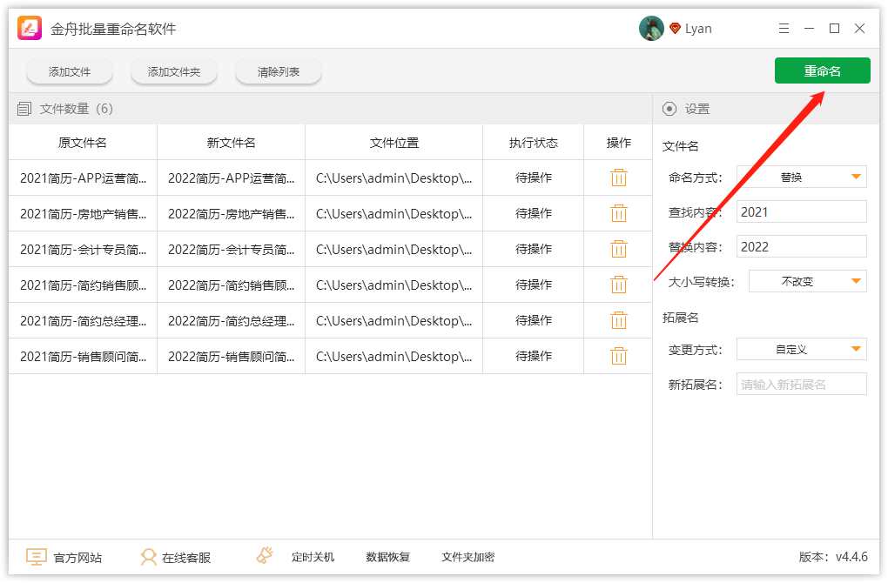This screenshot has width=888, height=583.
Task: Expand the 命名方式 dropdown
Action: tap(802, 177)
